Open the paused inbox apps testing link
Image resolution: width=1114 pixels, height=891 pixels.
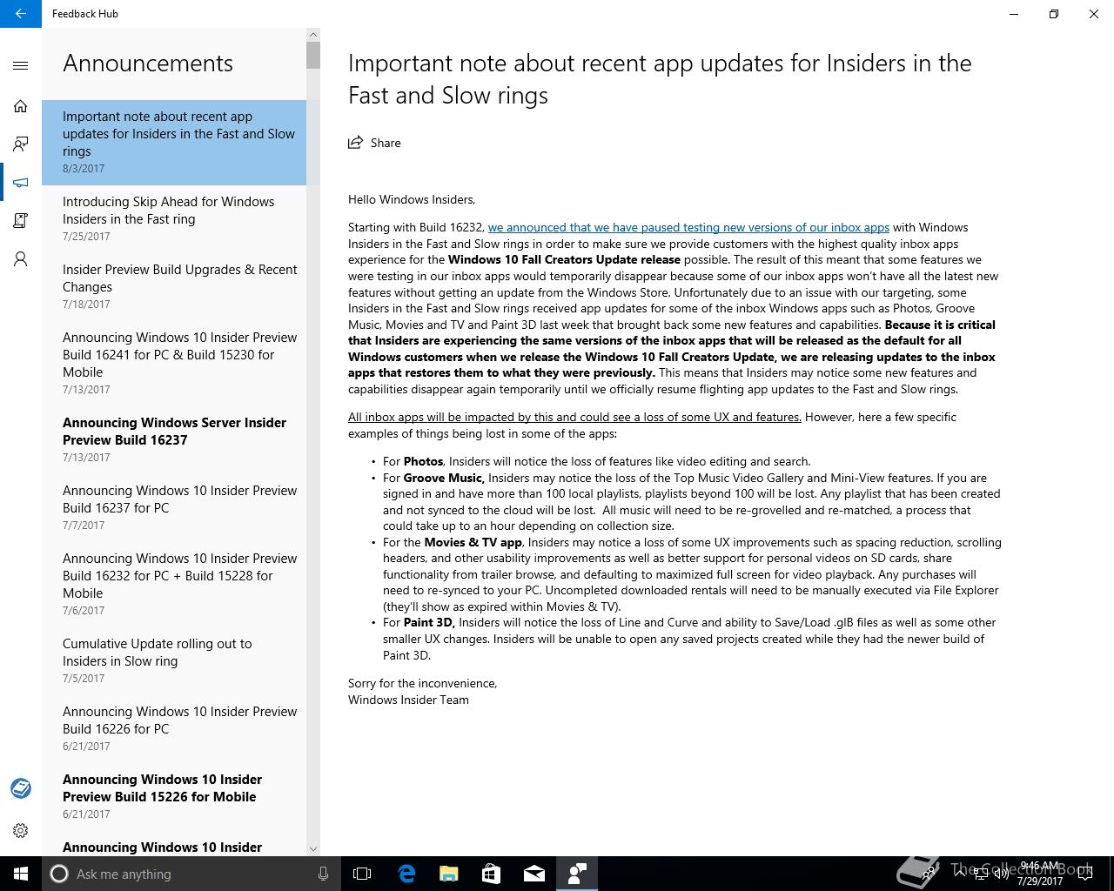[x=688, y=227]
